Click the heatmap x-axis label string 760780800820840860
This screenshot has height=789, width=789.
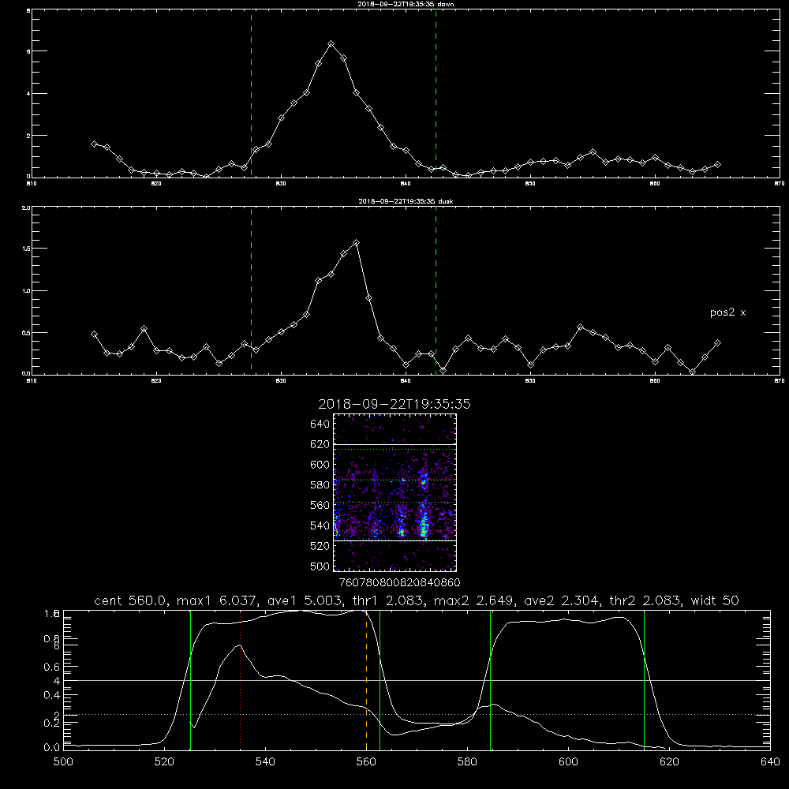tap(400, 582)
